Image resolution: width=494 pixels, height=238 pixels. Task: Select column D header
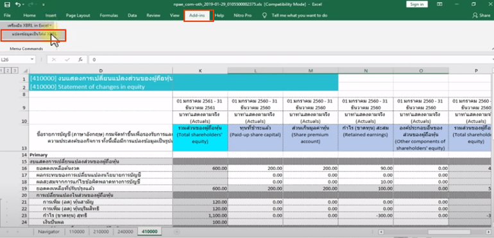point(101,71)
